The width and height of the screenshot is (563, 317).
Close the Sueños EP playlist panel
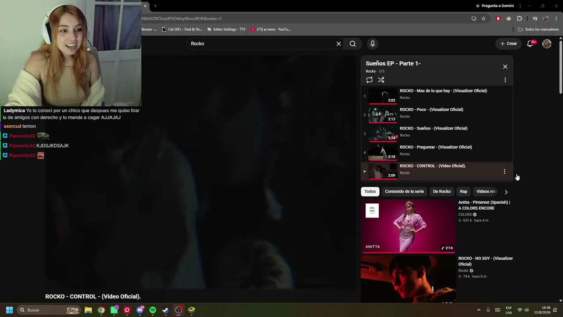[505, 66]
